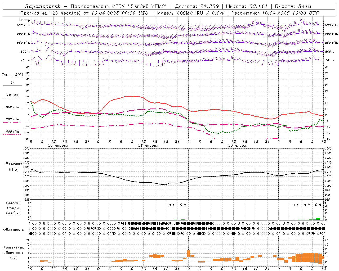This screenshot has height=271, width=339.
Task: Click the Sayanogorsk station title
Action: (x=43, y=6)
